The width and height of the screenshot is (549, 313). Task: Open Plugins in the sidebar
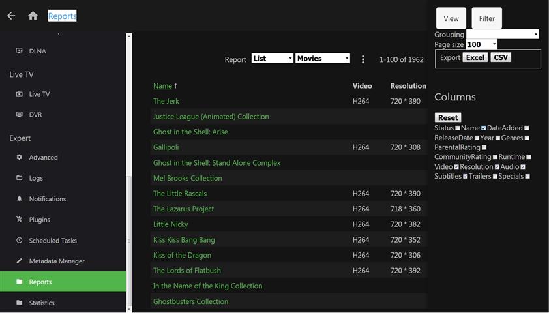click(x=40, y=220)
